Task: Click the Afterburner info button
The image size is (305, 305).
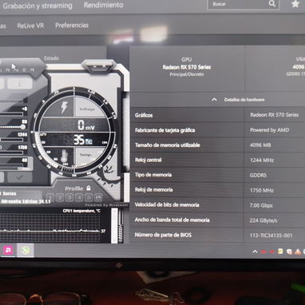Action: pos(19,84)
